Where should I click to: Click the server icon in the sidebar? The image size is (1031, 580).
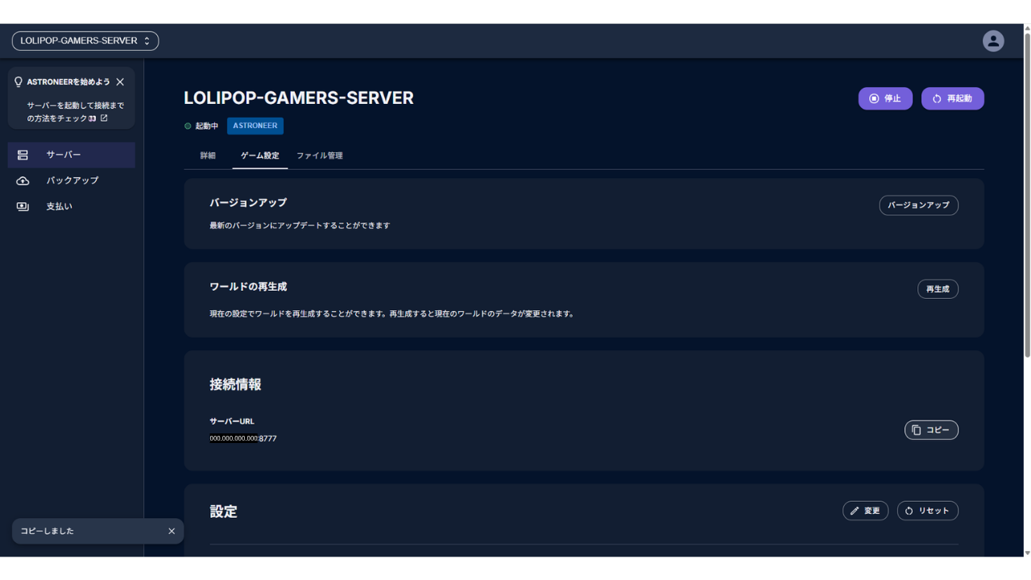pos(23,155)
